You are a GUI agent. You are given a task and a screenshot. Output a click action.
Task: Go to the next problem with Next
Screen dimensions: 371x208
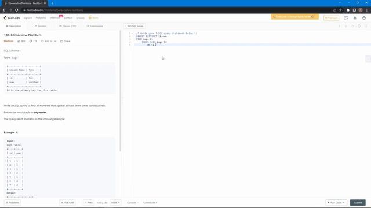(x=115, y=203)
